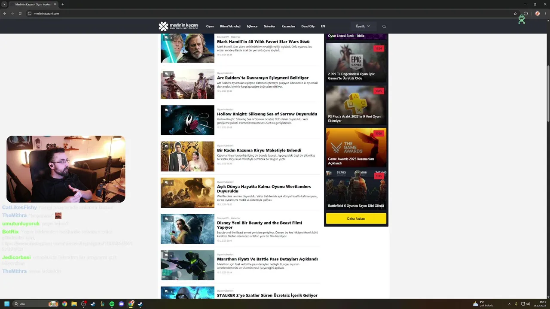Open OBS Studio from the taskbar
550x309 pixels.
point(83,304)
